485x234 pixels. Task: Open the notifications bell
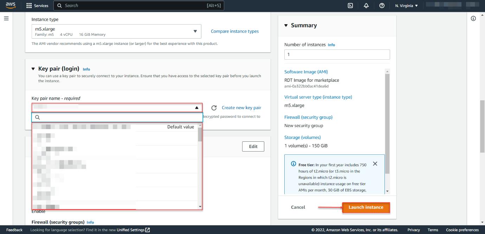pos(366,6)
